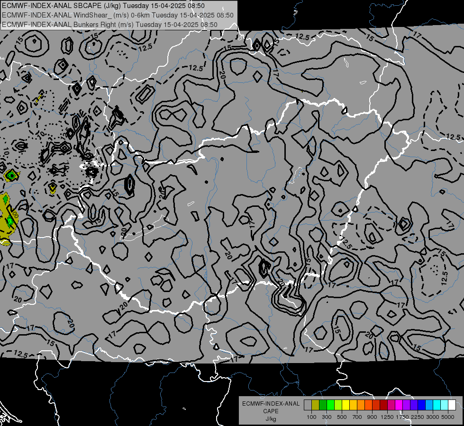Click the legend tick label 300
464x426 pixels.
[327, 417]
